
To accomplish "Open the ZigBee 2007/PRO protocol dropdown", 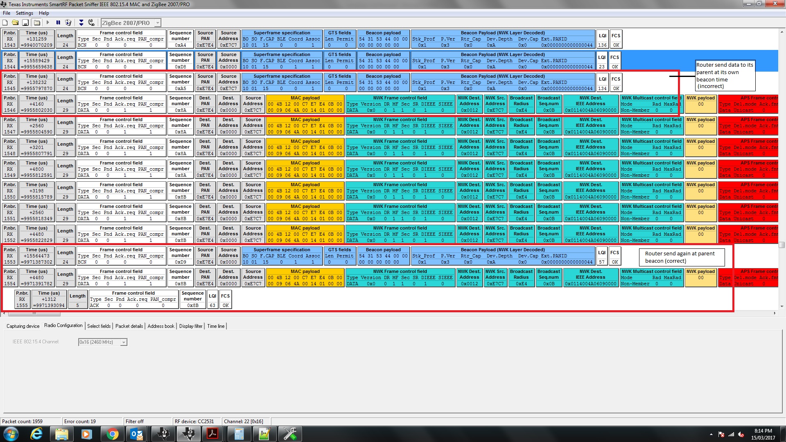I will (x=158, y=23).
